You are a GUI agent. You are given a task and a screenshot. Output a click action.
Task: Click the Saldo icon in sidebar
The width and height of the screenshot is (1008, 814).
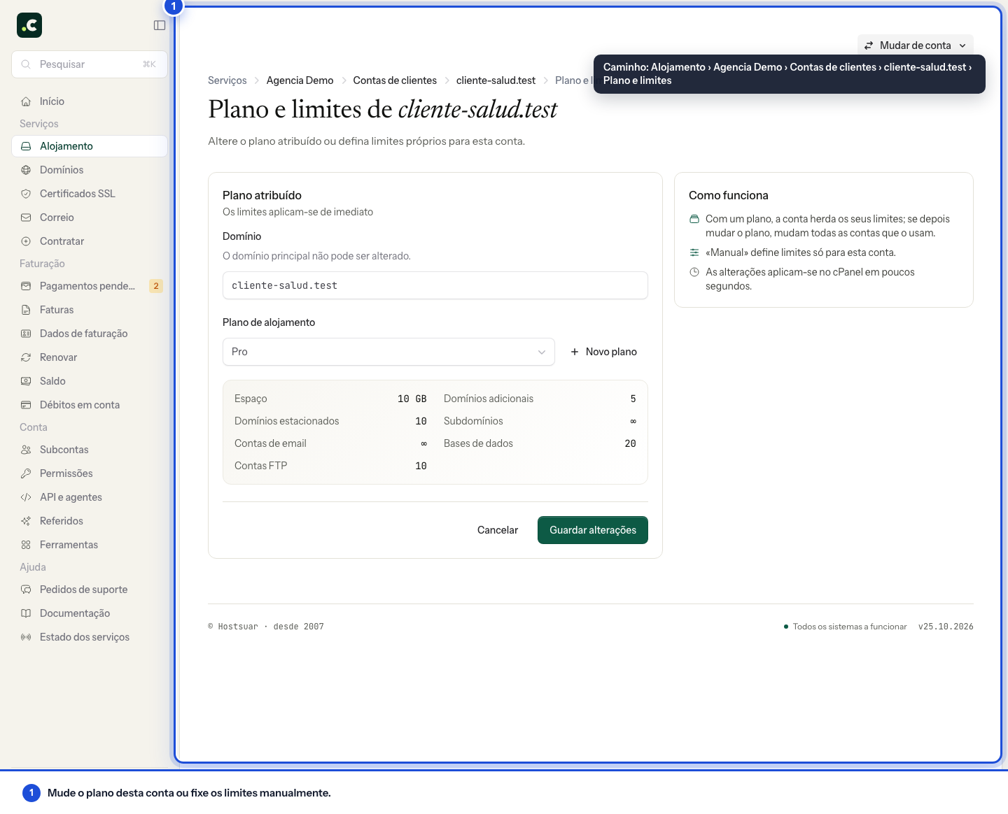coord(26,381)
